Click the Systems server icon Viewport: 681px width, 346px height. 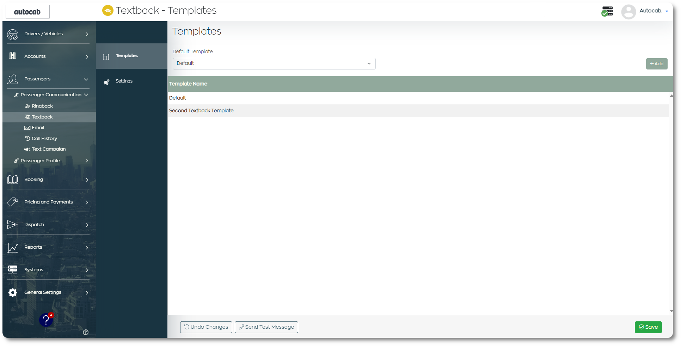pyautogui.click(x=13, y=270)
